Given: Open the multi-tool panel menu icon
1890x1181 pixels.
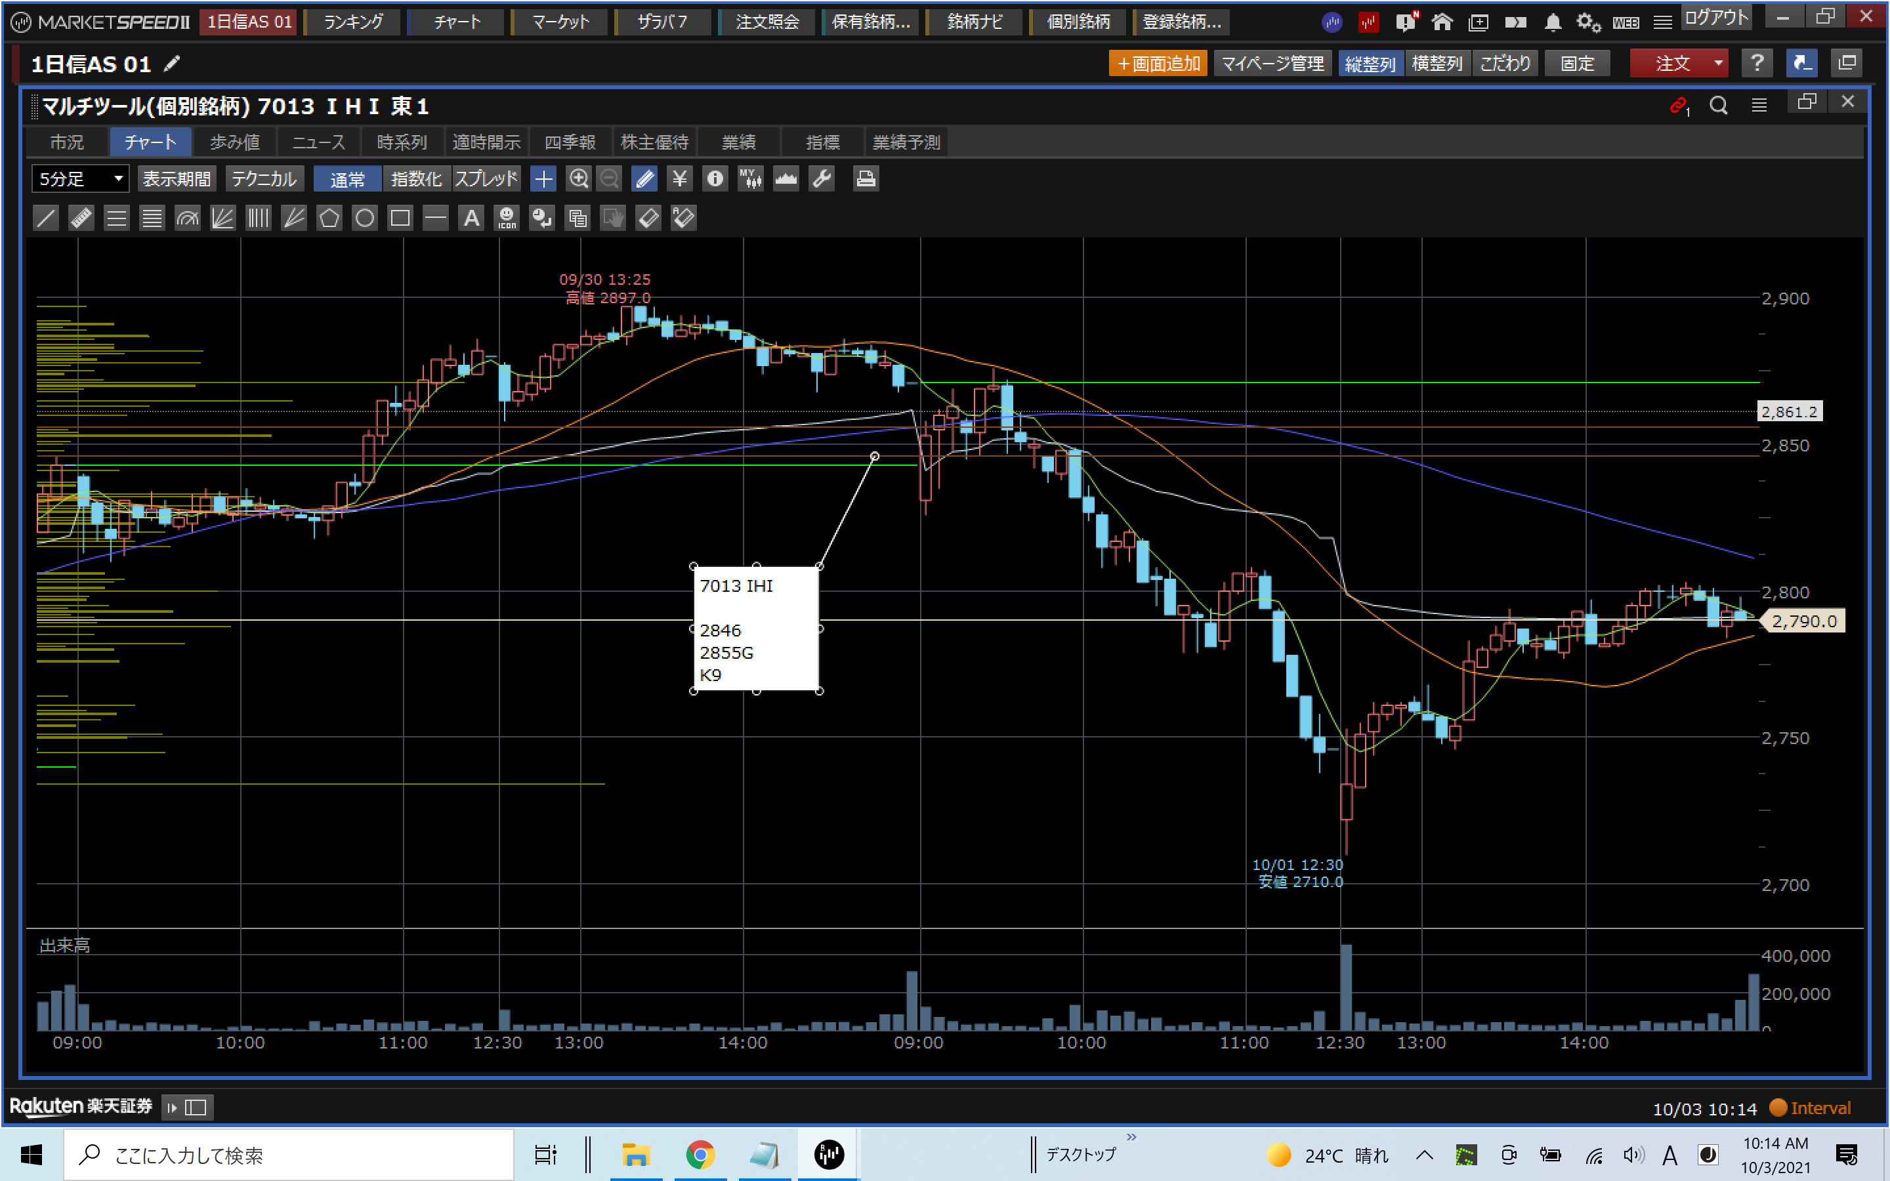Looking at the screenshot, I should pos(1759,105).
